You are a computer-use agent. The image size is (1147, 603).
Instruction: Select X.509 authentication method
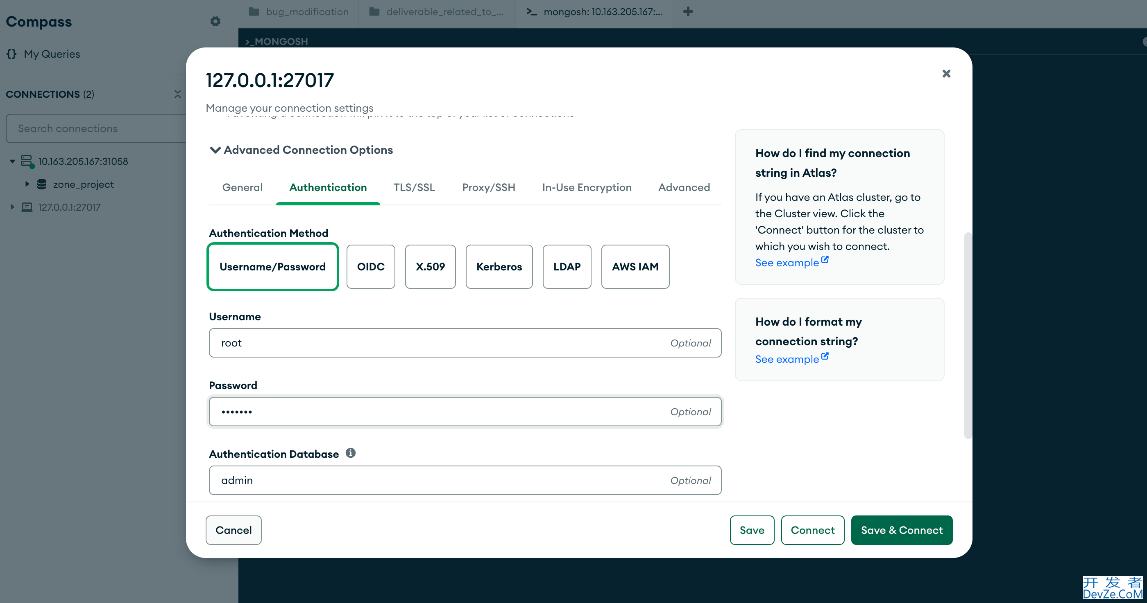(430, 266)
